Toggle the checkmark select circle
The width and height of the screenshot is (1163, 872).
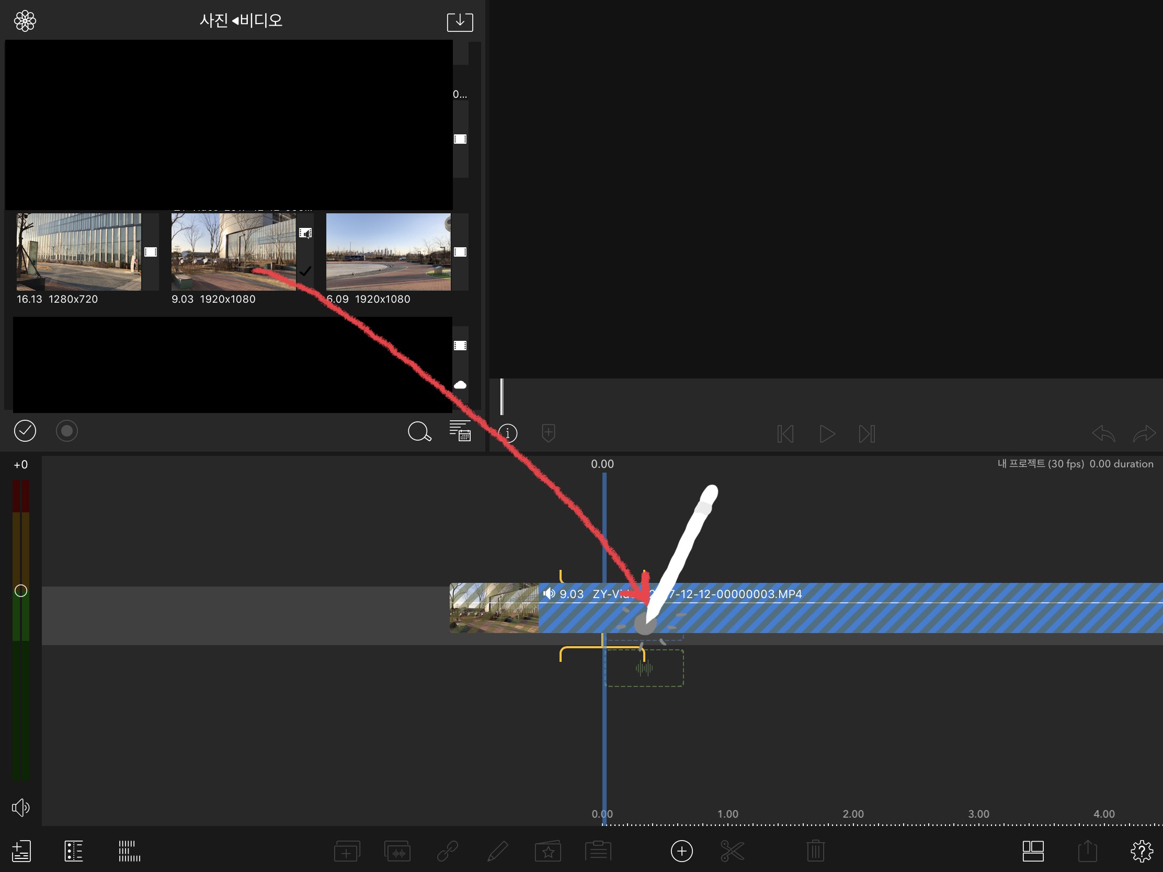[25, 431]
